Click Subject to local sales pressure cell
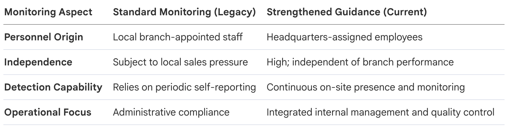The height and width of the screenshot is (129, 507). [180, 62]
